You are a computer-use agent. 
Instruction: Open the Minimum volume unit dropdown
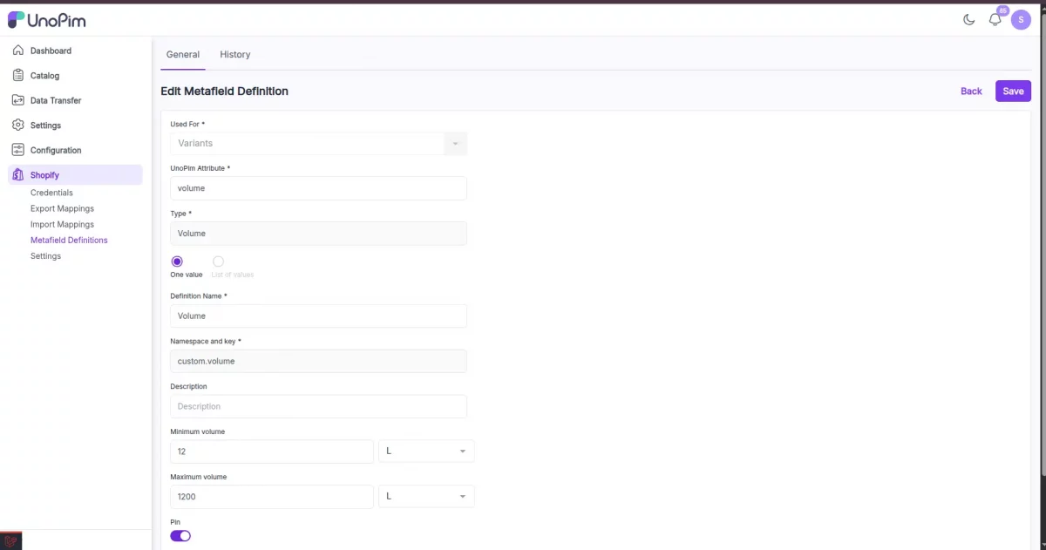[x=425, y=451]
